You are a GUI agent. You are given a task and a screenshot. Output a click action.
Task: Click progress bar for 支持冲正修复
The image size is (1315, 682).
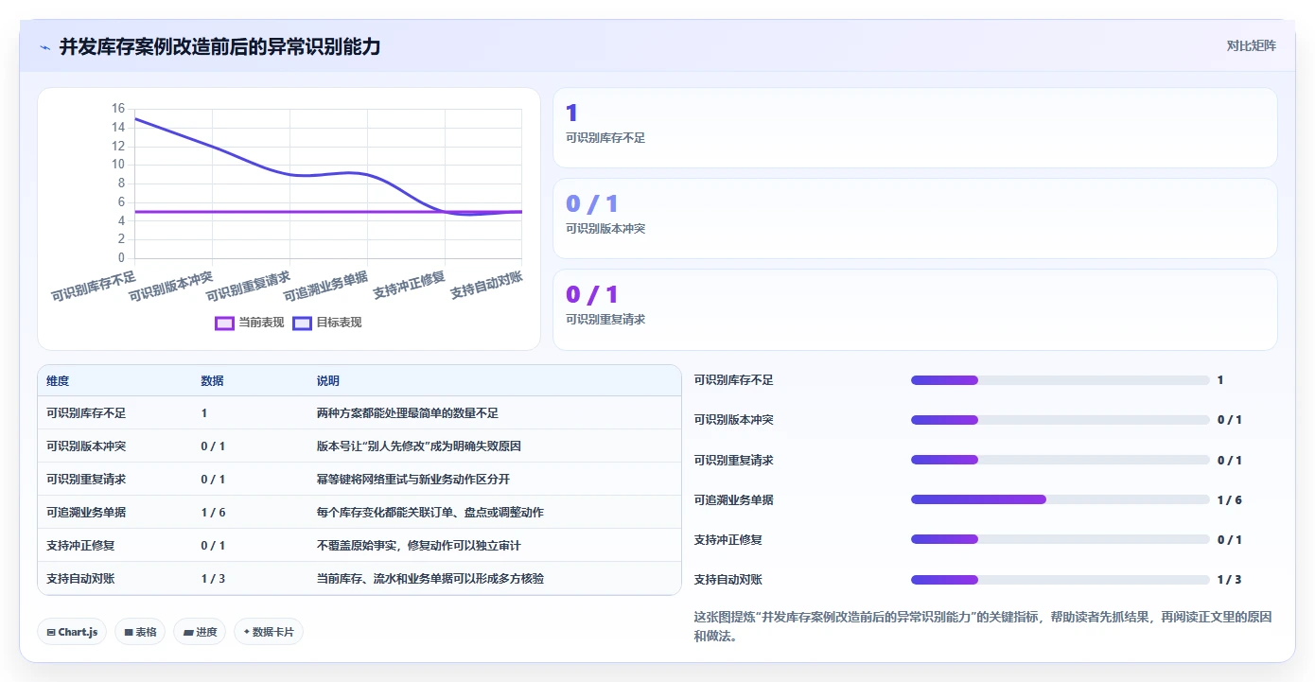[x=1060, y=539]
